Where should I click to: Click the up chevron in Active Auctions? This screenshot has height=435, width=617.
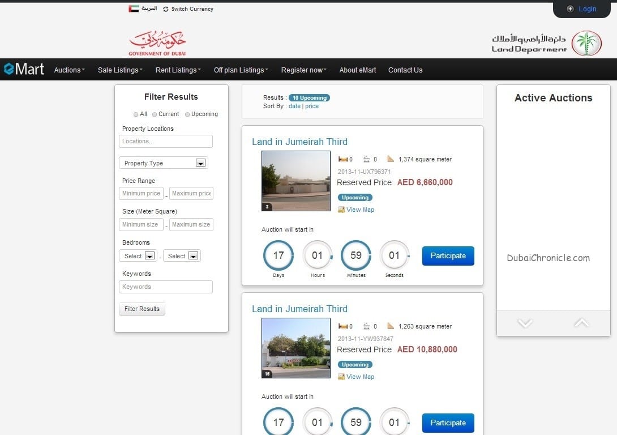point(581,323)
